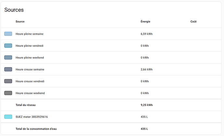
Task: Click the Source column header
Action: [x=20, y=22]
